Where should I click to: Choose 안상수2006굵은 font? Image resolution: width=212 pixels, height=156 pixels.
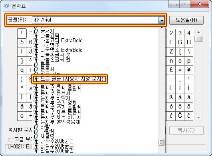pos(57,146)
